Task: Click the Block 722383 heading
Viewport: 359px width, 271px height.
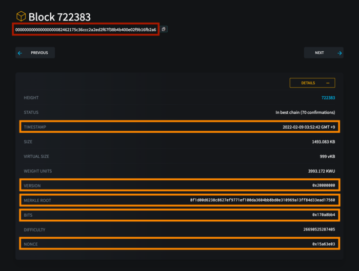Action: tap(59, 17)
